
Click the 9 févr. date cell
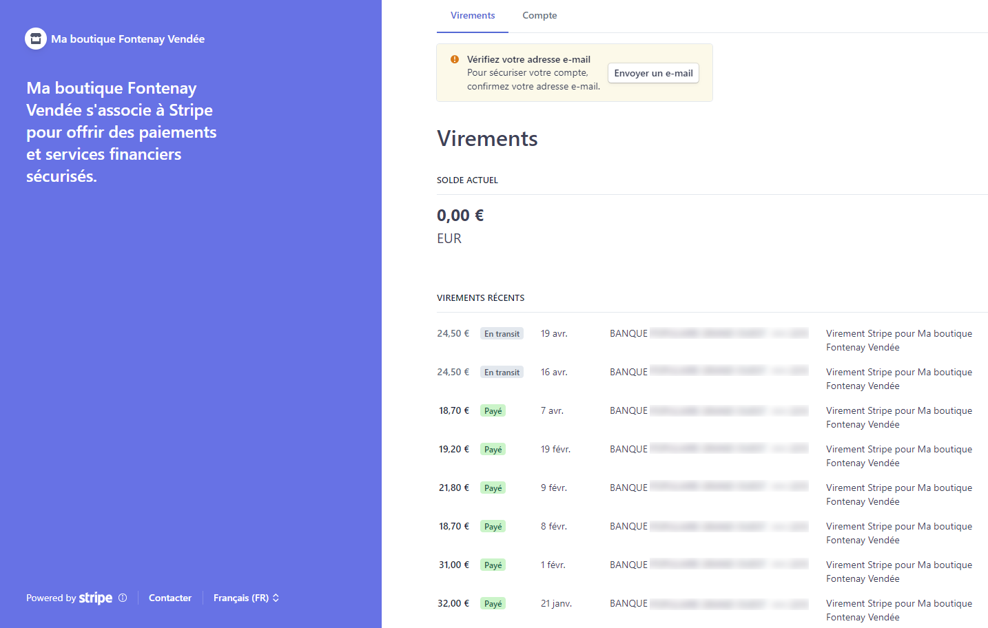pos(554,488)
